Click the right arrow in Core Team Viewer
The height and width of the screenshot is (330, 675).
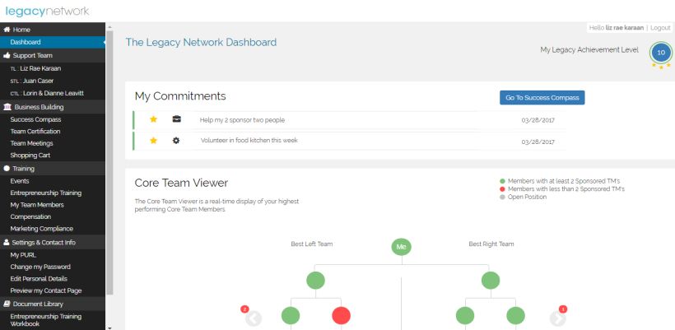(x=557, y=318)
